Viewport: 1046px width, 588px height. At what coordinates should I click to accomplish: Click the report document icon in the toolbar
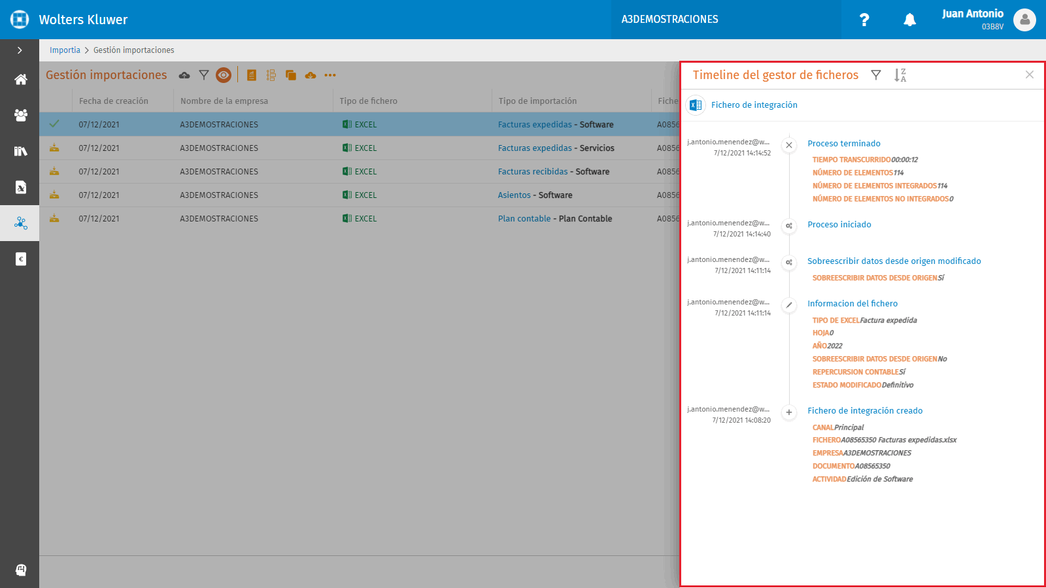pos(251,75)
